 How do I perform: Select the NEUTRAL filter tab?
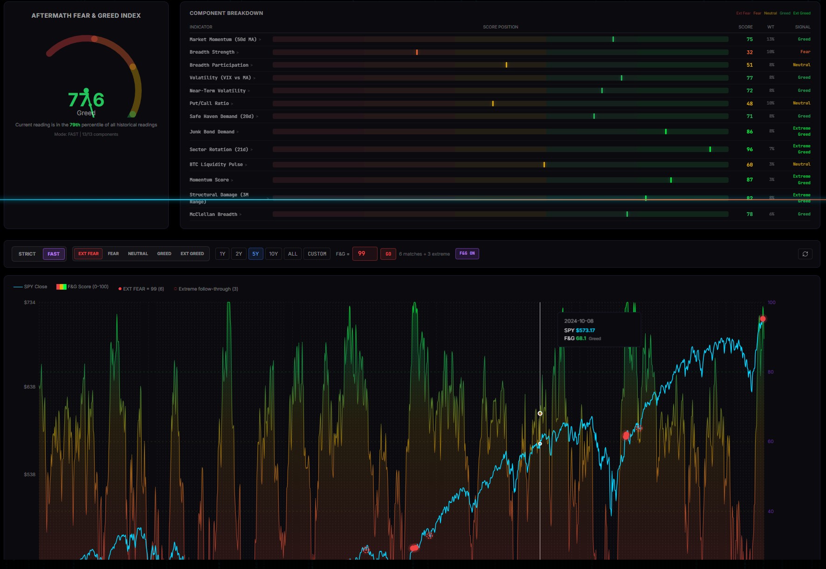click(138, 254)
